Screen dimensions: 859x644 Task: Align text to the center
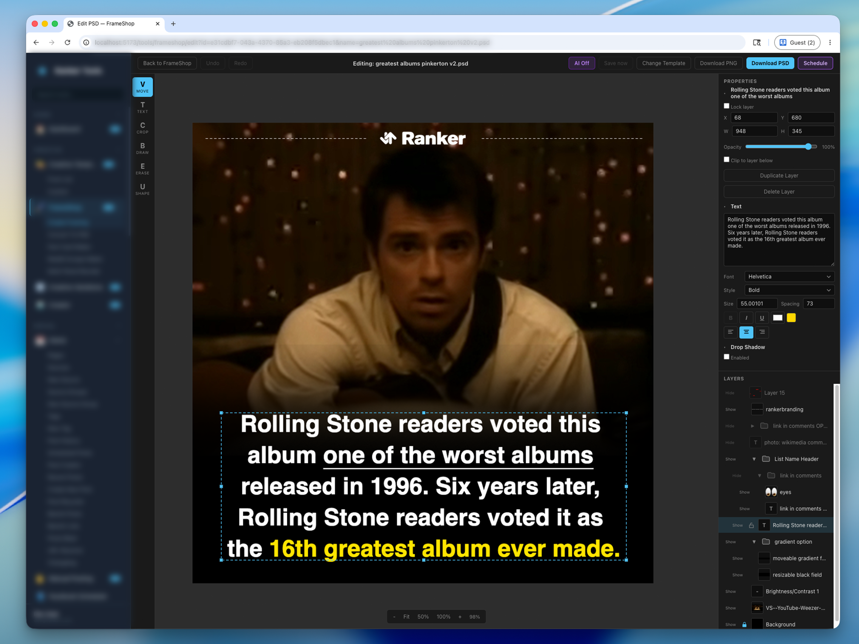click(746, 332)
